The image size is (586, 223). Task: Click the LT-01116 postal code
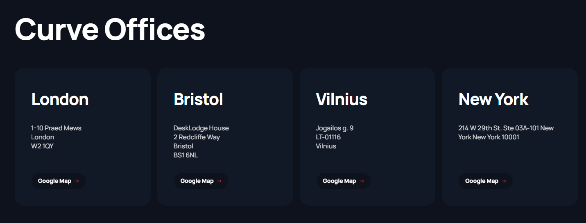click(x=328, y=137)
